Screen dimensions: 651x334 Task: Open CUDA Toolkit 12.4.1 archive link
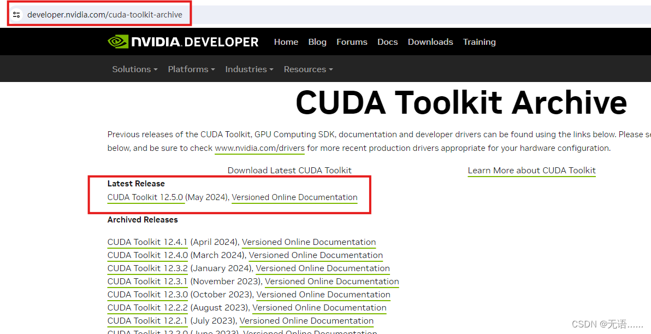click(x=147, y=242)
